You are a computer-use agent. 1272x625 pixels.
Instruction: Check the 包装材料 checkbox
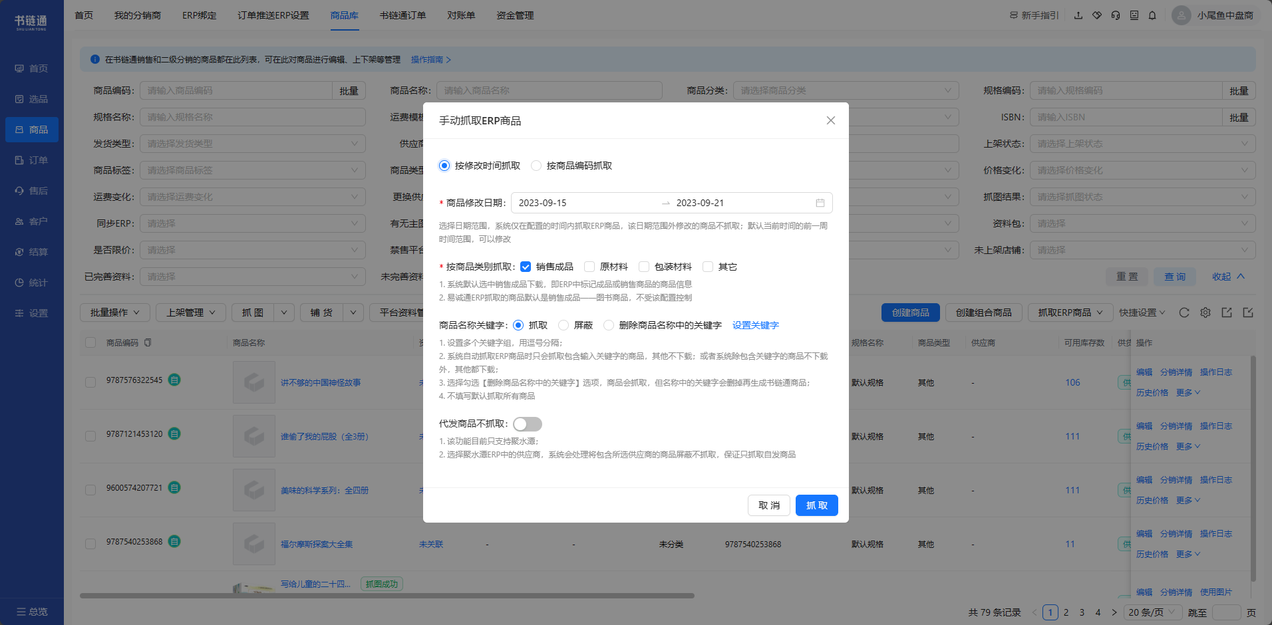click(644, 267)
